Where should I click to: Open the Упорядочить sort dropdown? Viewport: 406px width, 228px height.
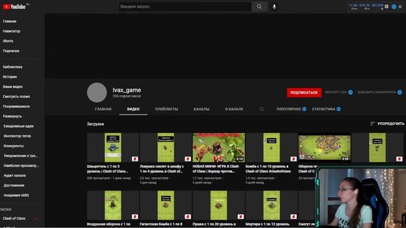coord(387,124)
